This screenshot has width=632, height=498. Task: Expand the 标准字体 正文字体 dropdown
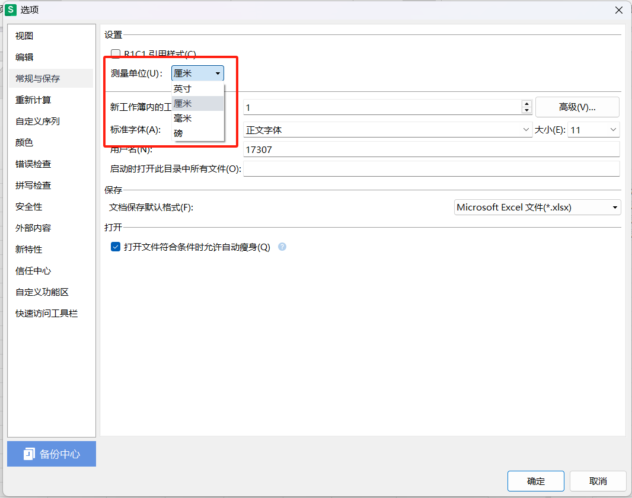tap(526, 130)
